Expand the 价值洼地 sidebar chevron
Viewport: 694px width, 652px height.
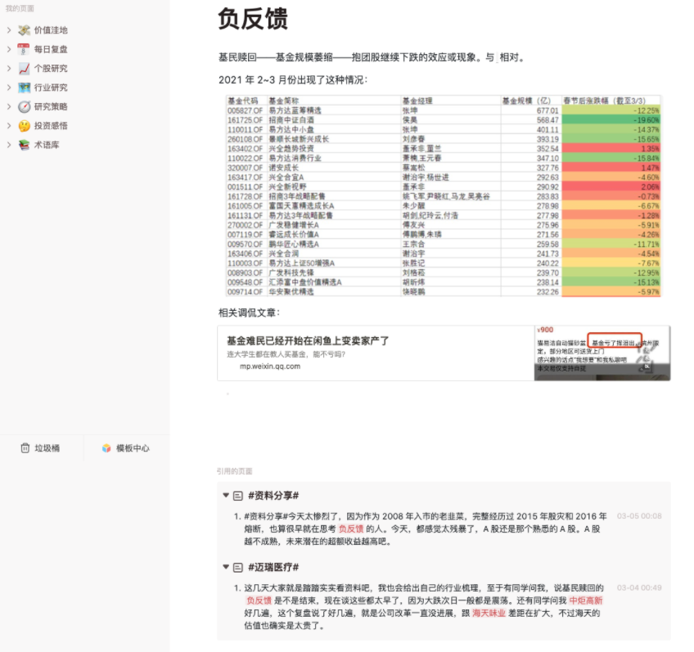pyautogui.click(x=11, y=32)
